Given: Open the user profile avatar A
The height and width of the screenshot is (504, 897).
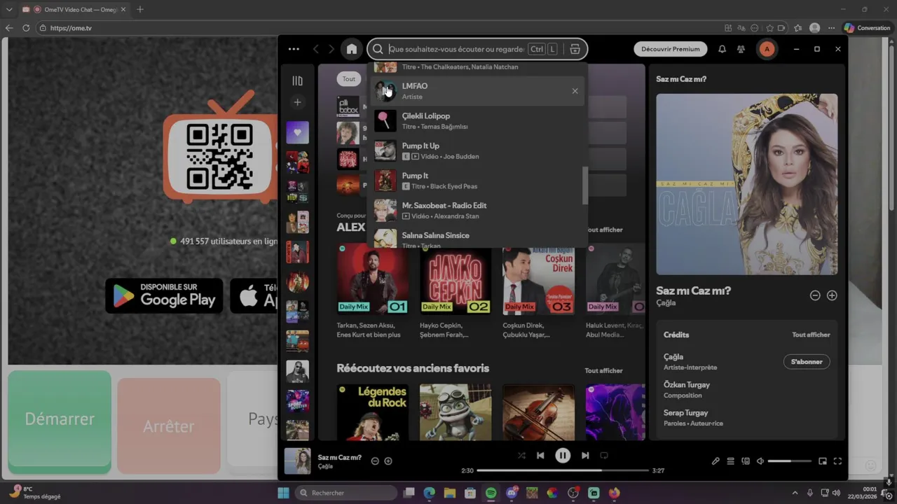Looking at the screenshot, I should (x=767, y=49).
